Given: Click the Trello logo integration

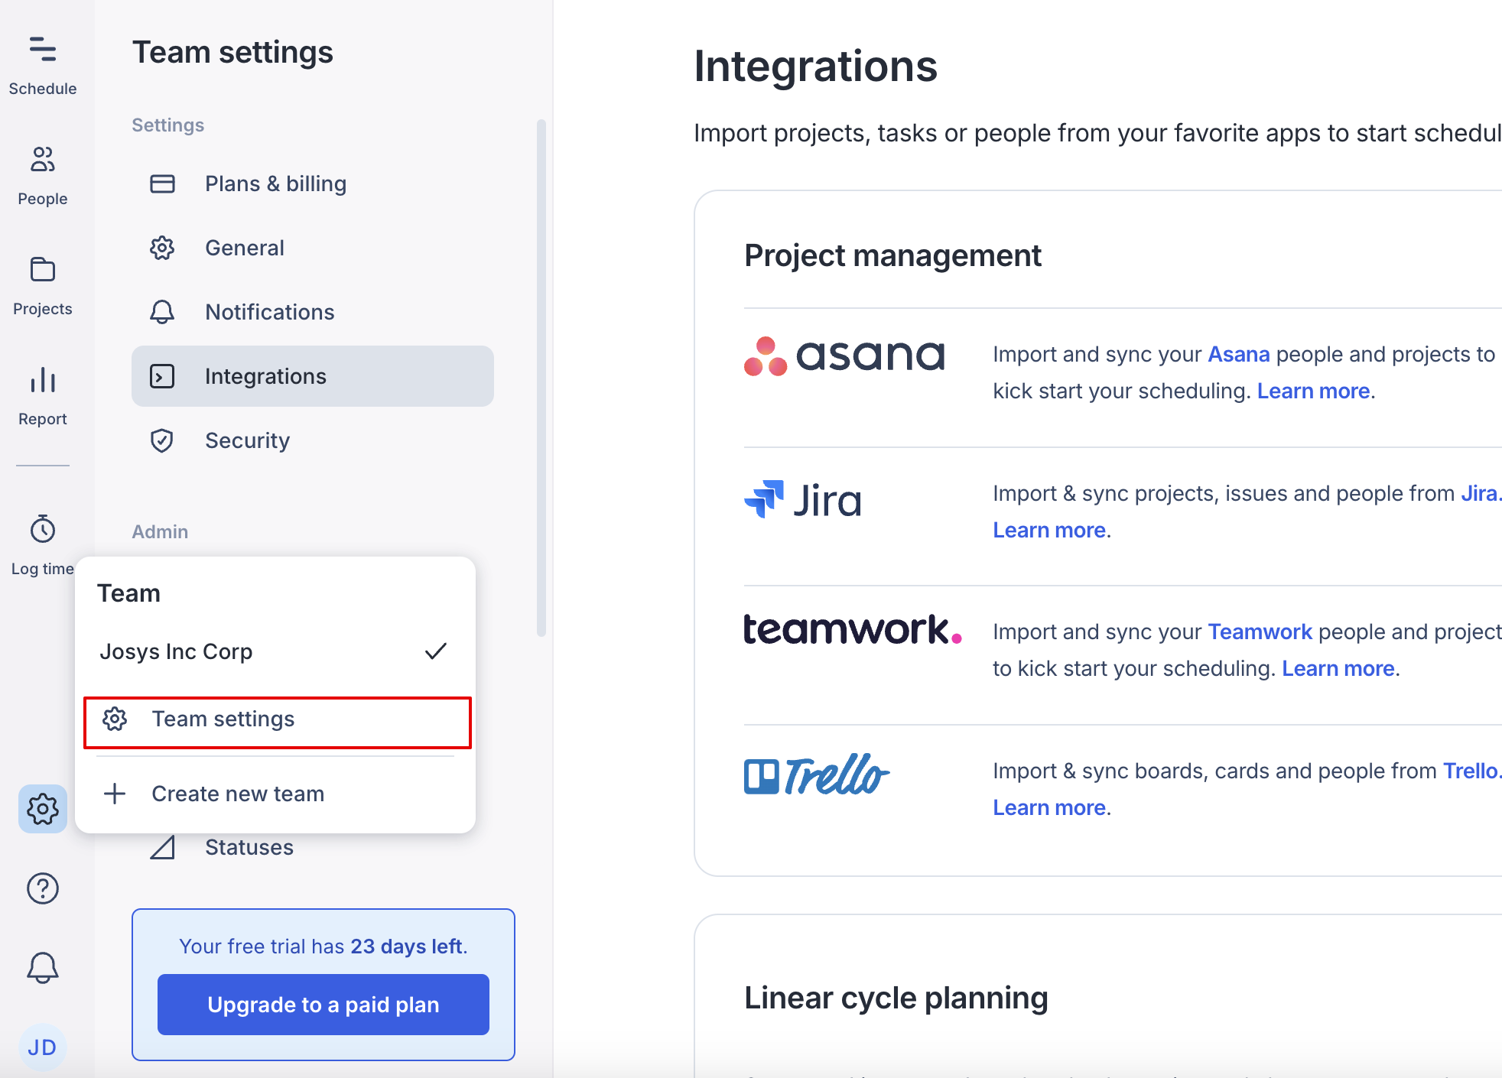Looking at the screenshot, I should [x=817, y=775].
